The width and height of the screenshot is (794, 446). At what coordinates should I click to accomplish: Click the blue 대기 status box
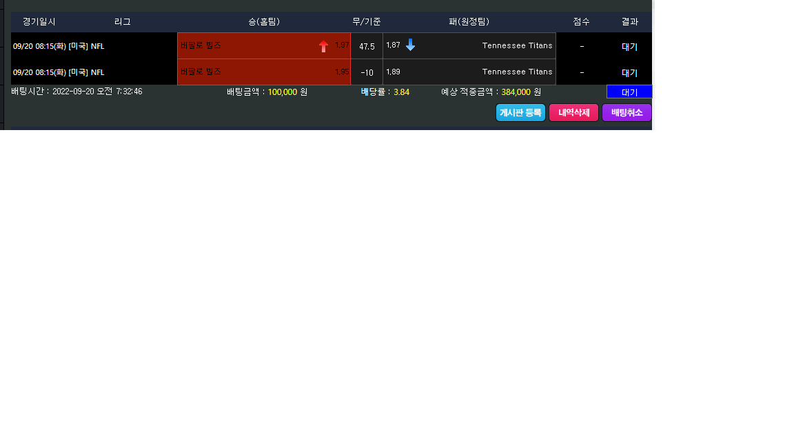[629, 92]
